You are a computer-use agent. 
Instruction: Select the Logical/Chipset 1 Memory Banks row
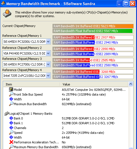66,114
